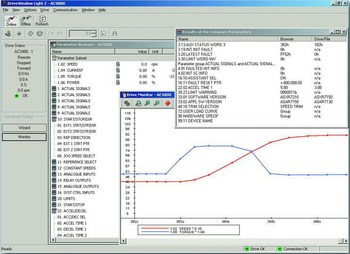Expand group 2 ACTUAL SIGNALS

(54, 95)
